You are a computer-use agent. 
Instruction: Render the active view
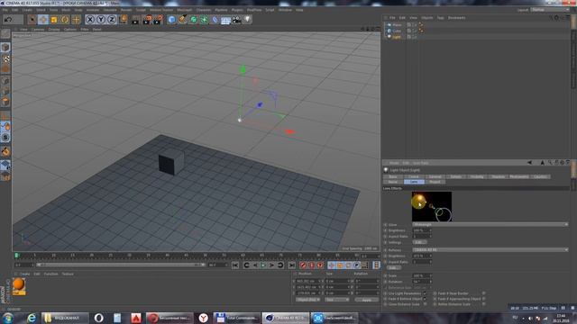coord(135,20)
